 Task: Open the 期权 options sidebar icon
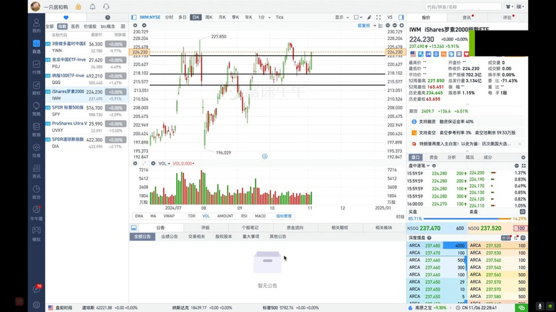[36, 88]
